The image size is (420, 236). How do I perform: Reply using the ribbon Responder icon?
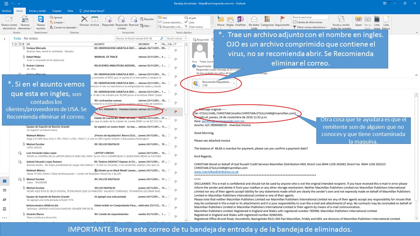click(108, 21)
